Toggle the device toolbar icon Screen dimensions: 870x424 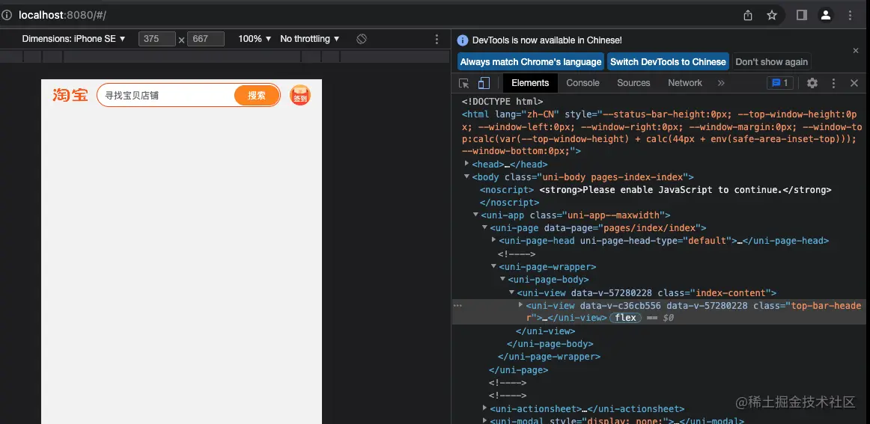(x=484, y=83)
